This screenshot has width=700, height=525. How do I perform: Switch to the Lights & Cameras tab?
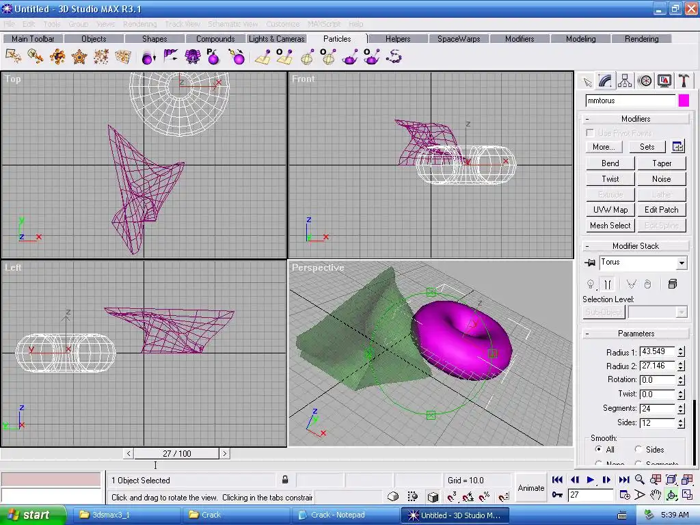tap(276, 39)
